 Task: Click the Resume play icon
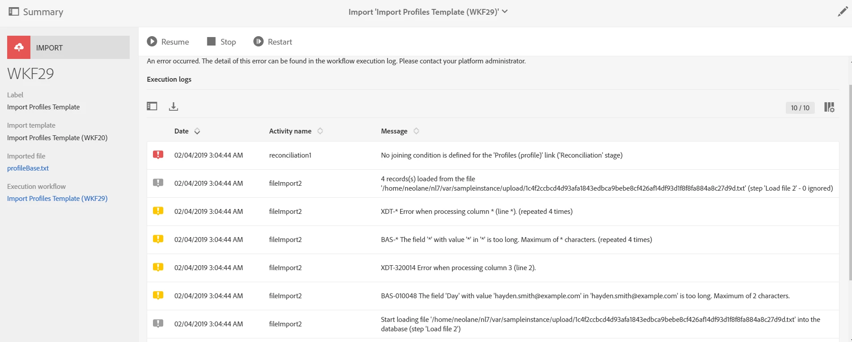[152, 42]
